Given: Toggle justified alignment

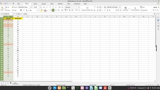Looking at the screenshot, I should click(58, 10).
